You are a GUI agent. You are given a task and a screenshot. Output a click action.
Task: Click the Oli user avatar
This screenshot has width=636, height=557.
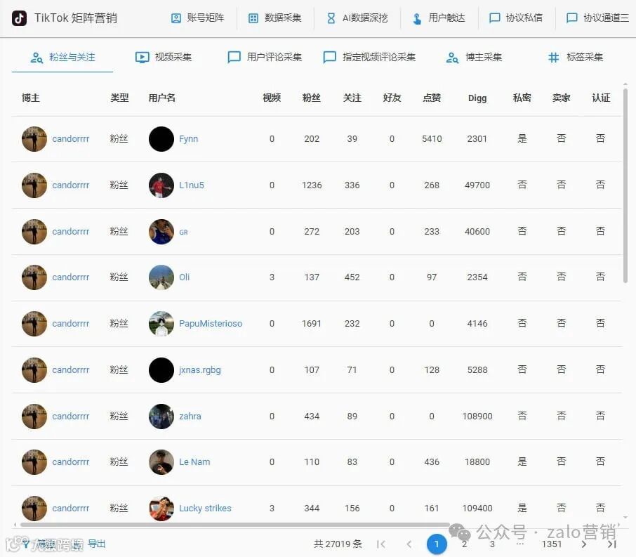[x=161, y=277]
